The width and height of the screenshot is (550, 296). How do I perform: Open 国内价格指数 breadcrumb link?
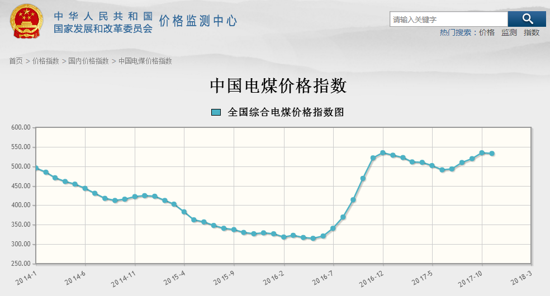[88, 61]
